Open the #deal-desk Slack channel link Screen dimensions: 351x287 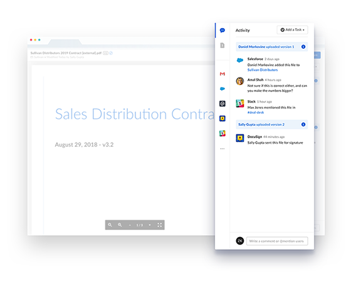pos(256,113)
